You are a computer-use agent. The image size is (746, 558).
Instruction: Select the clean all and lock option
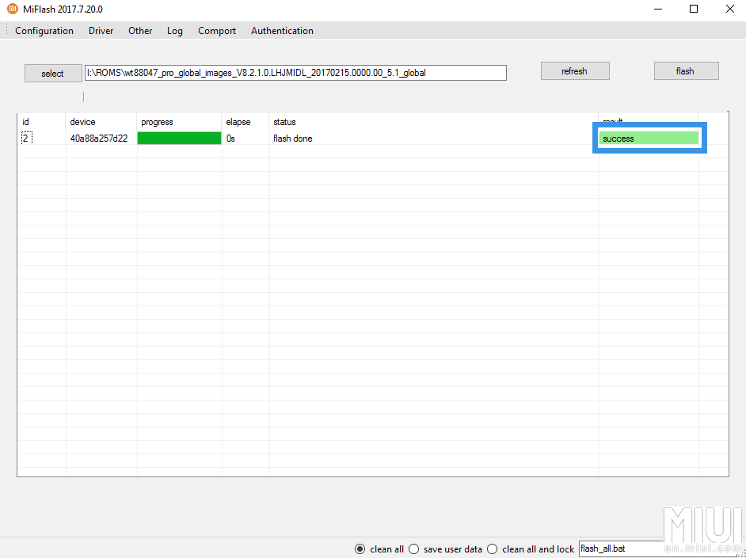pyautogui.click(x=531, y=549)
